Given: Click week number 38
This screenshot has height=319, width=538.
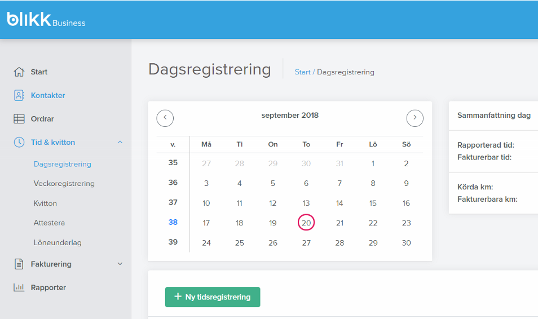Looking at the screenshot, I should tap(173, 222).
